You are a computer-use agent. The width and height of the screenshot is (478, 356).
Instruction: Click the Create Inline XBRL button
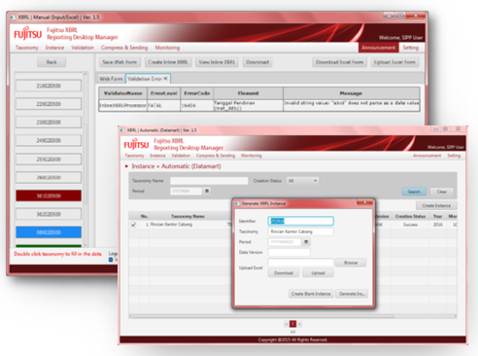click(168, 62)
